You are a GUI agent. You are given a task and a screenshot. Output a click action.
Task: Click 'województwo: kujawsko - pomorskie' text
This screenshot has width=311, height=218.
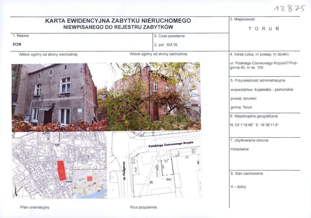click(x=262, y=90)
